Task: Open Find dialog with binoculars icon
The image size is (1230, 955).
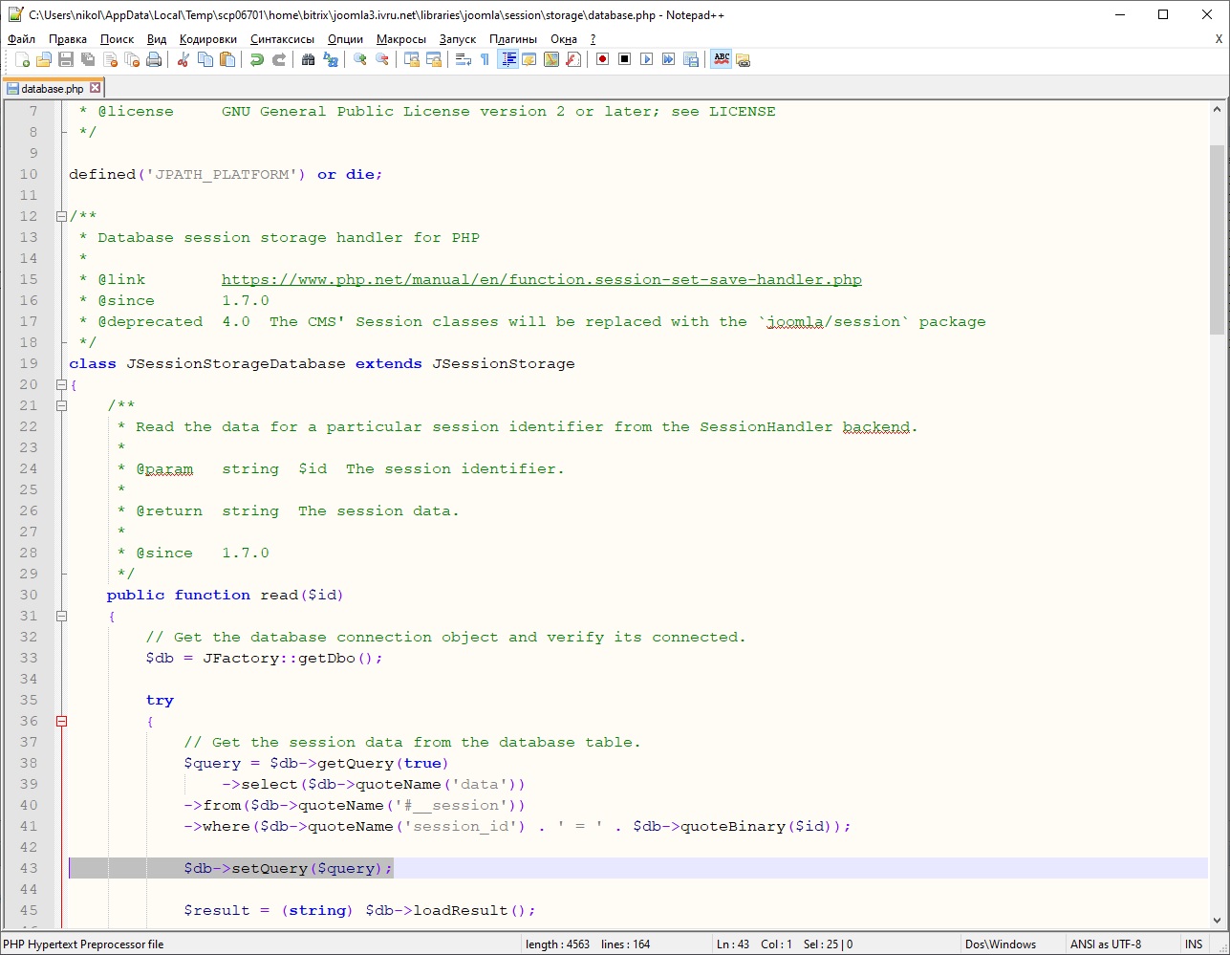Action: tap(309, 59)
